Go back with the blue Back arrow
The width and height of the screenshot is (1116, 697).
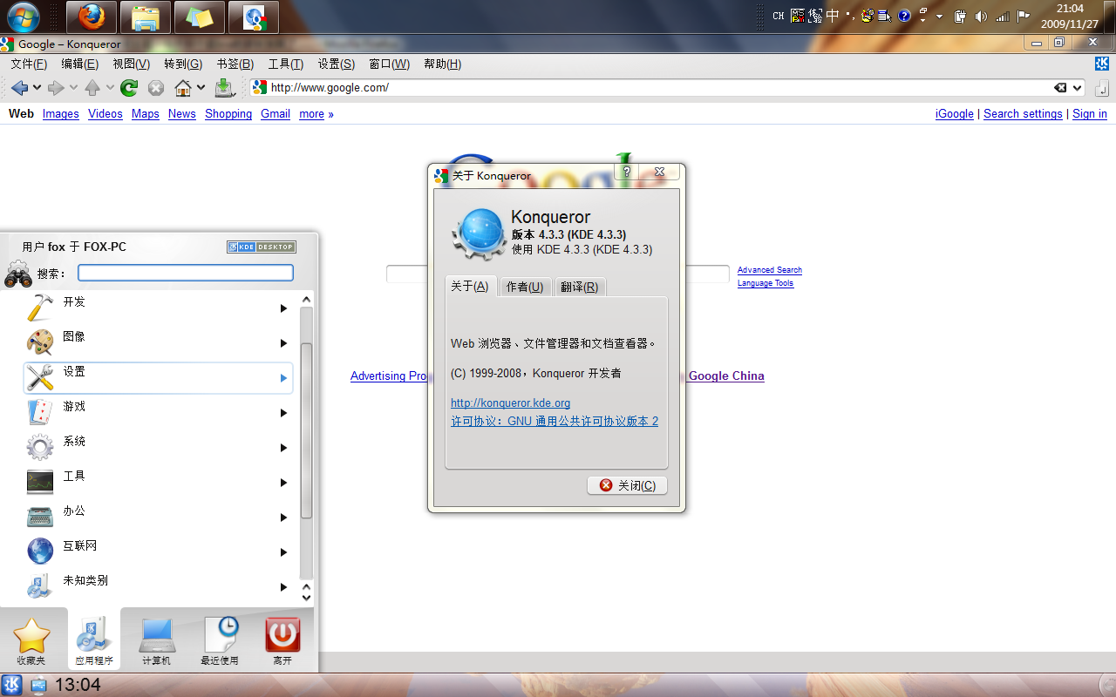(19, 87)
